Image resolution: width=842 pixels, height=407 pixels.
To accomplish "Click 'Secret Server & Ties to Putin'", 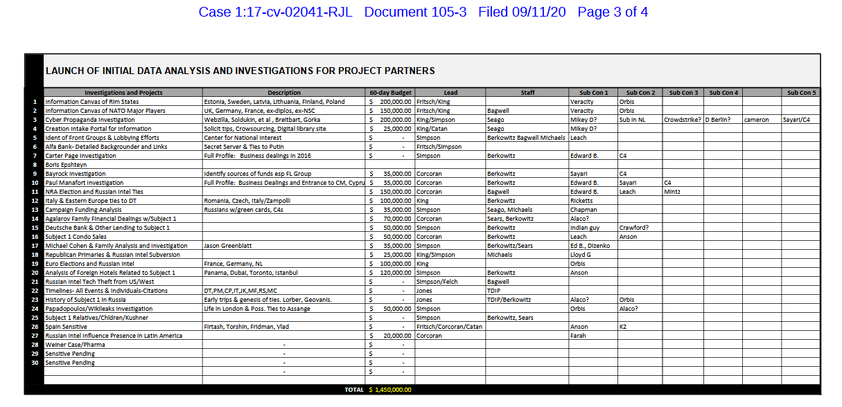I will click(284, 147).
